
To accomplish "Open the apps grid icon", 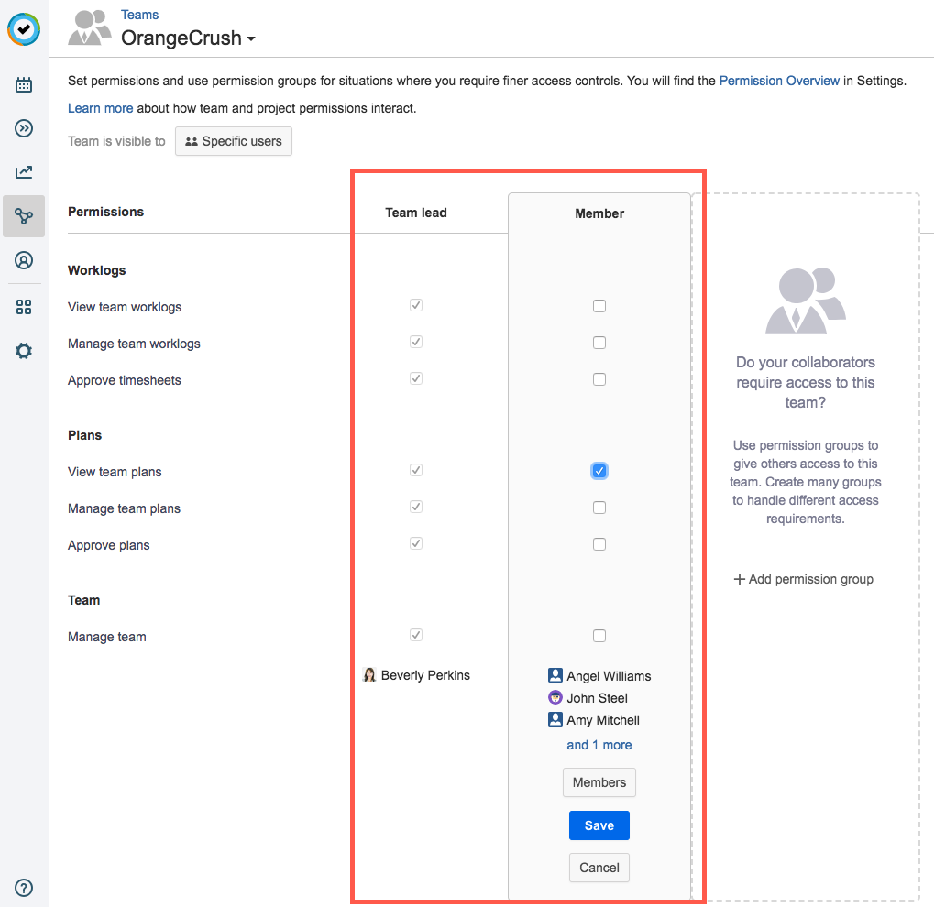I will (24, 307).
